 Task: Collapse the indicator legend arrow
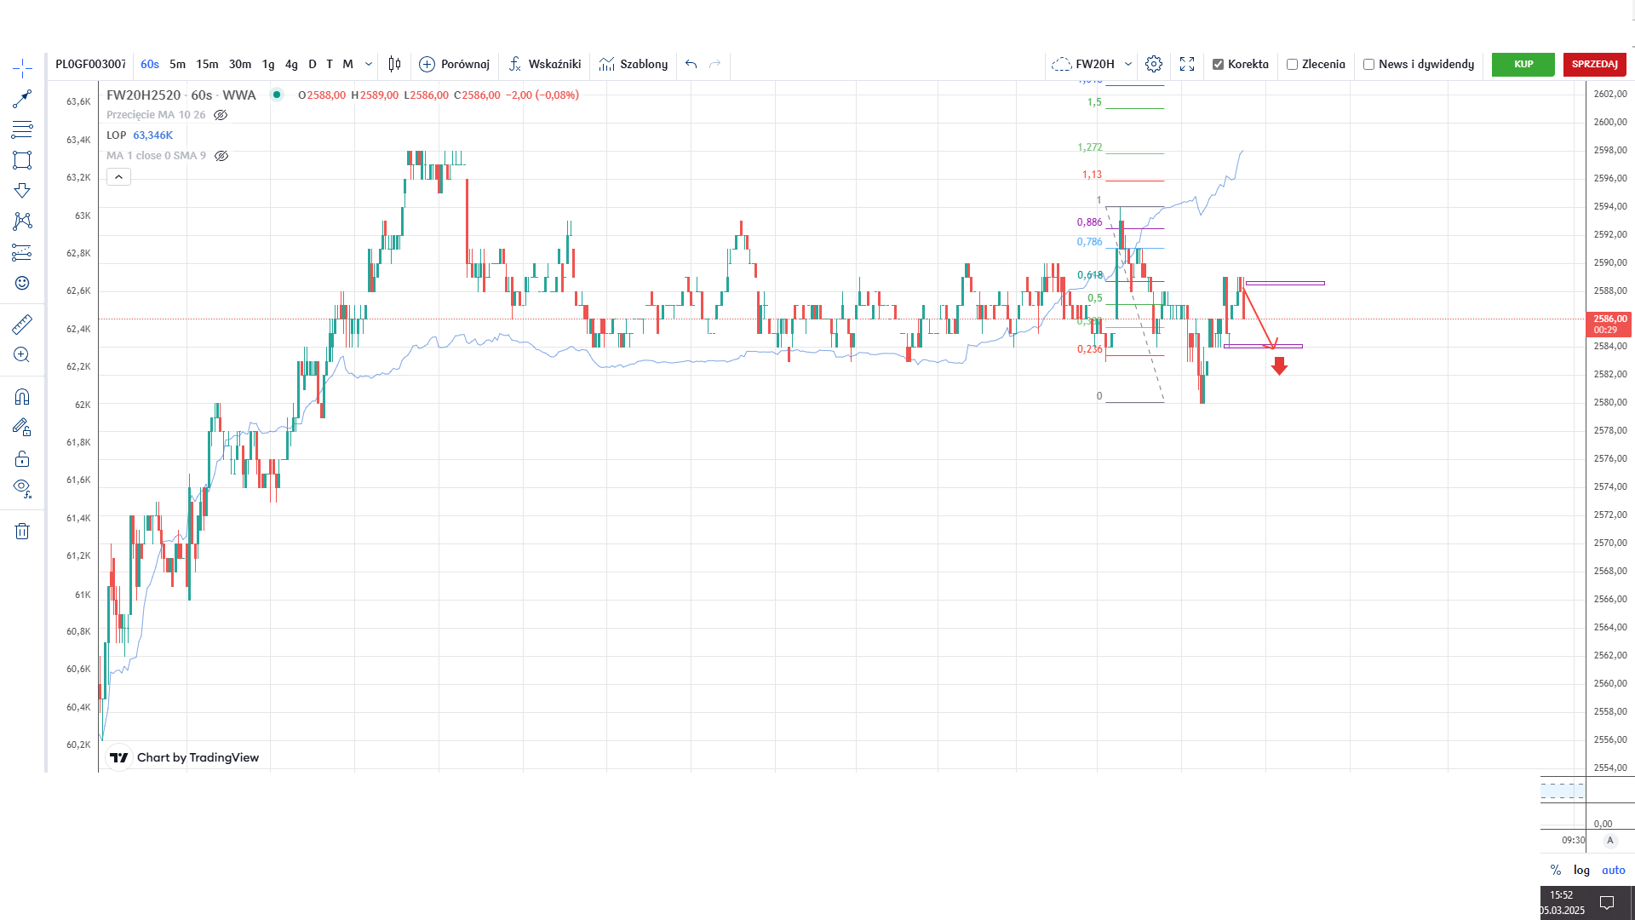tap(118, 177)
